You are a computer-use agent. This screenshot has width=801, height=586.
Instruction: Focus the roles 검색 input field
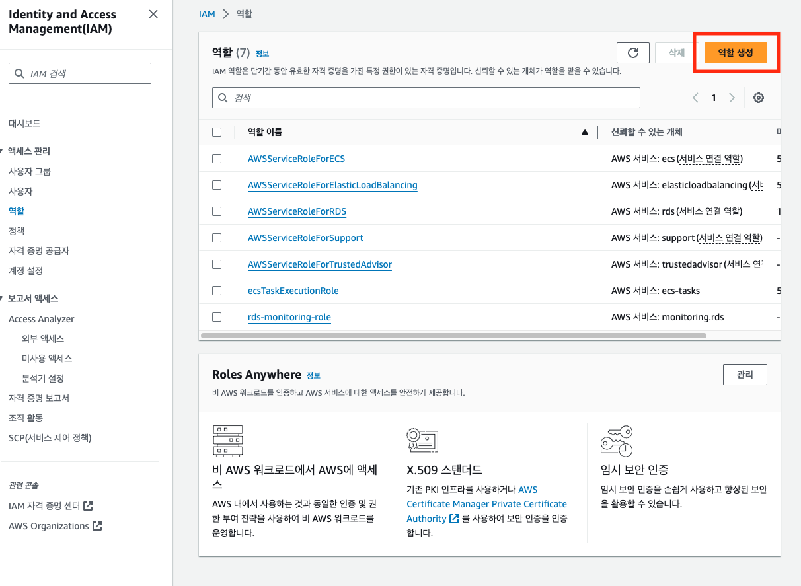(x=426, y=98)
